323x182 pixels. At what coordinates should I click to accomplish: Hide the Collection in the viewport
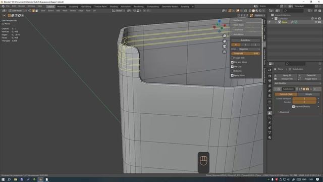(316, 19)
